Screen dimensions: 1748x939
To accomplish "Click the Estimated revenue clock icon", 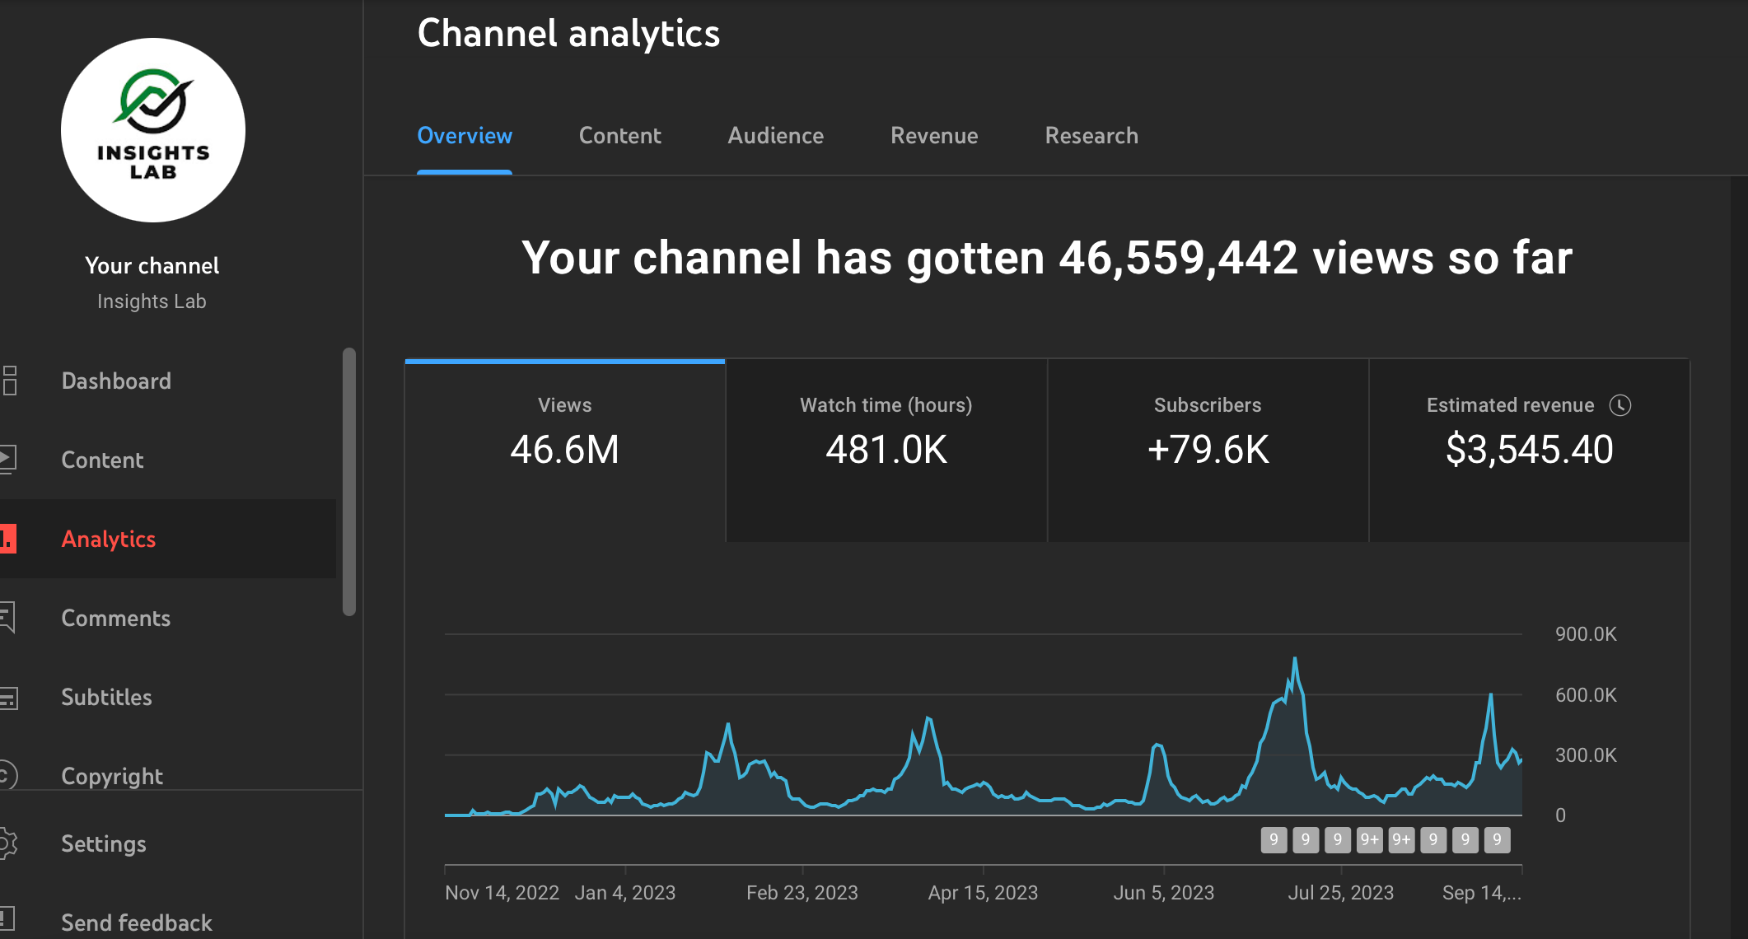I will [x=1619, y=405].
